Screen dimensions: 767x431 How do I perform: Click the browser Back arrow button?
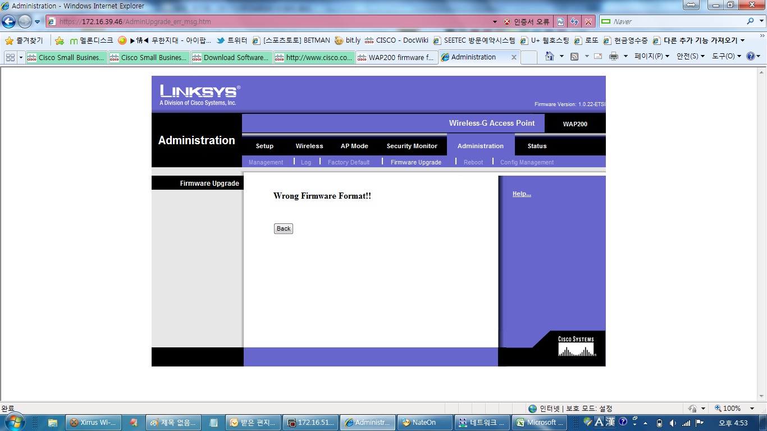pyautogui.click(x=9, y=21)
